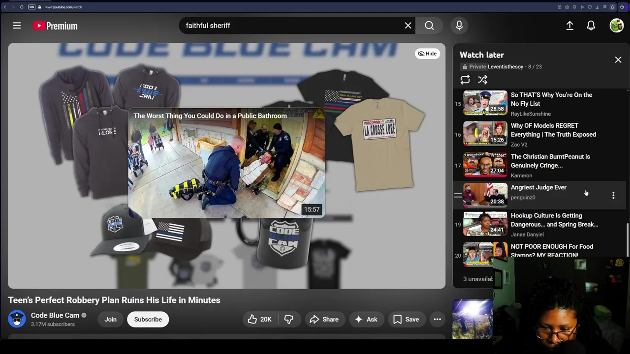Play suggested video Worst Thing in Public Bathroom

tap(226, 163)
